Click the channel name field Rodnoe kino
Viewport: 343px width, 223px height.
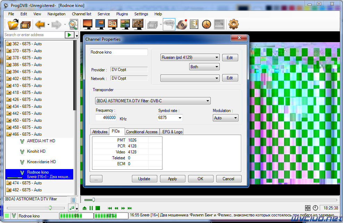[x=119, y=52]
